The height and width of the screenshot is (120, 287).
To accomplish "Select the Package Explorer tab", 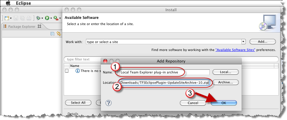I will coord(22,27).
